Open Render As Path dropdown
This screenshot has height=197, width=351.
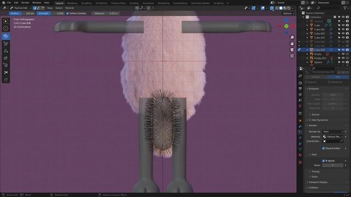click(333, 132)
